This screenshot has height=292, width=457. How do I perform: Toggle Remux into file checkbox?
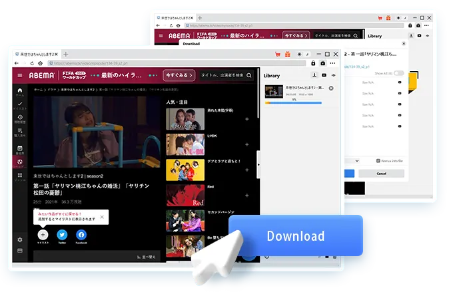378,161
